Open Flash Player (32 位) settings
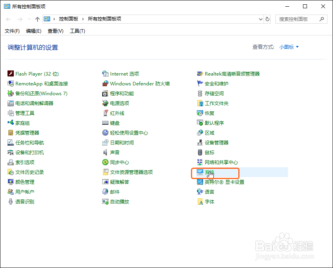The height and width of the screenshot is (268, 333). [x=37, y=74]
